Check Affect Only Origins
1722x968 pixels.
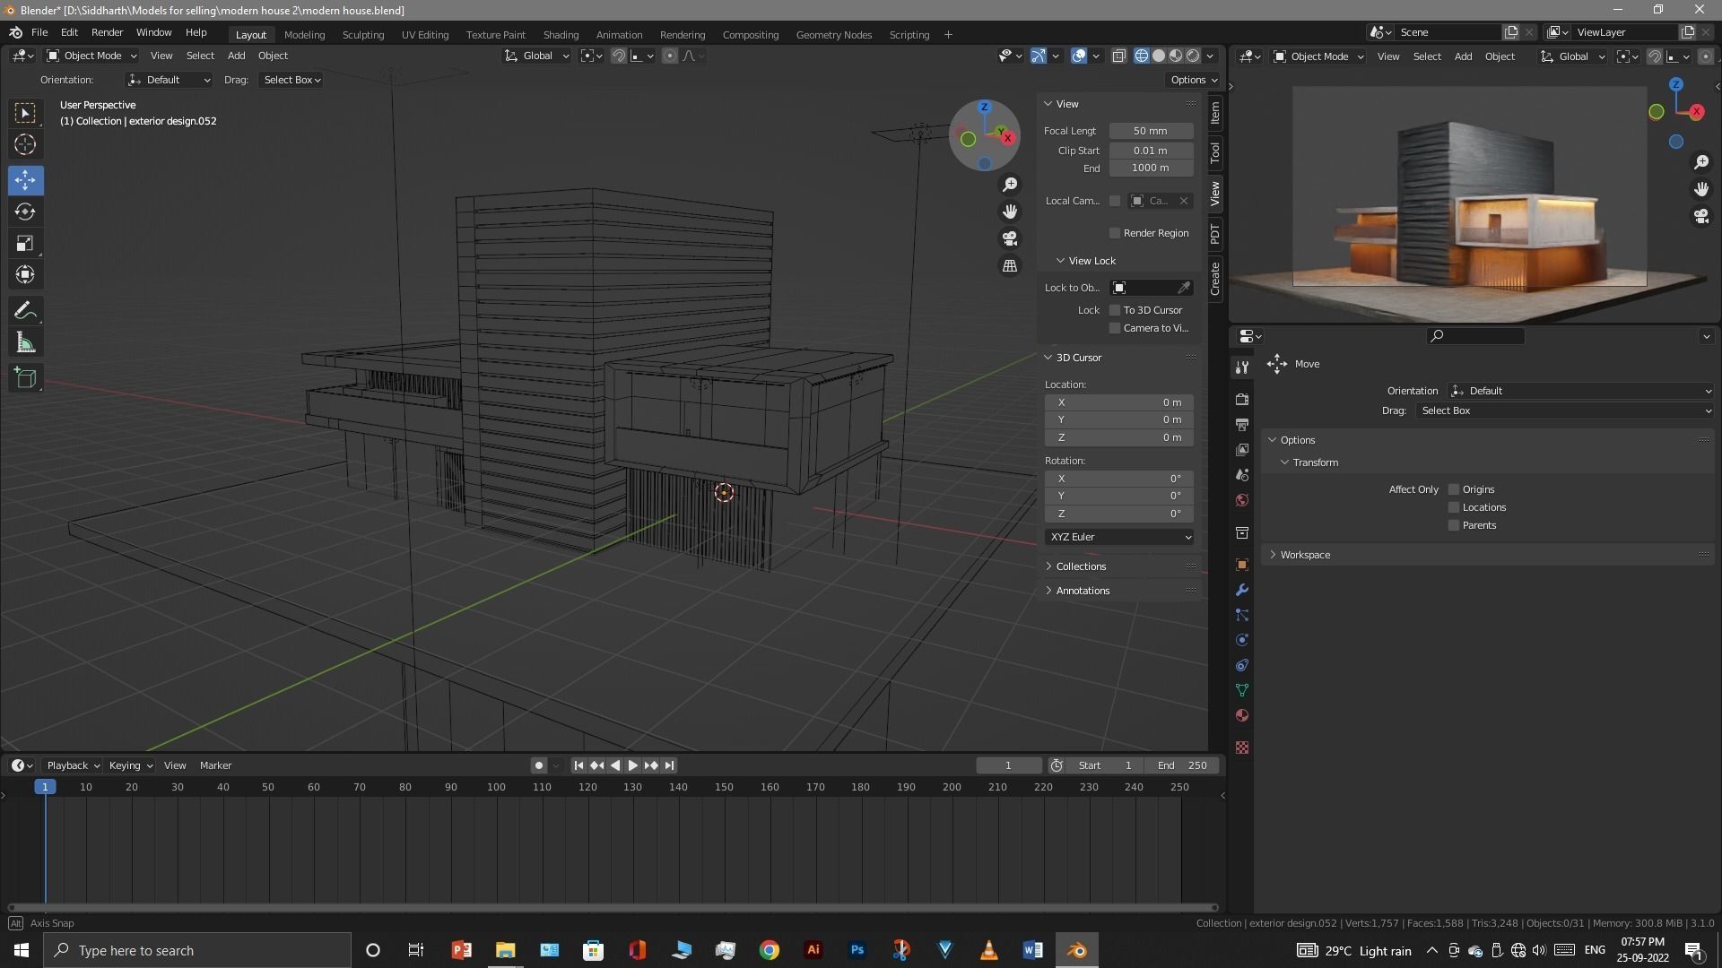click(1454, 489)
